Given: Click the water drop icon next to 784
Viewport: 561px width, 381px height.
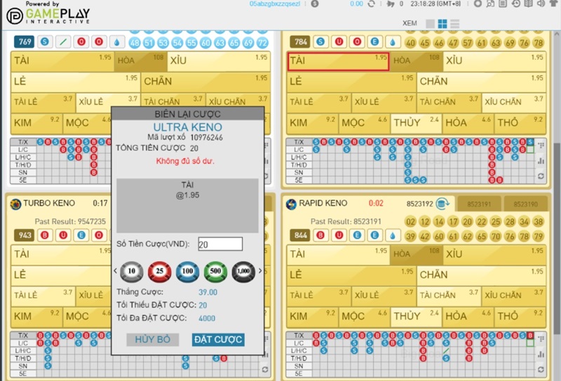Looking at the screenshot, I should [x=393, y=42].
